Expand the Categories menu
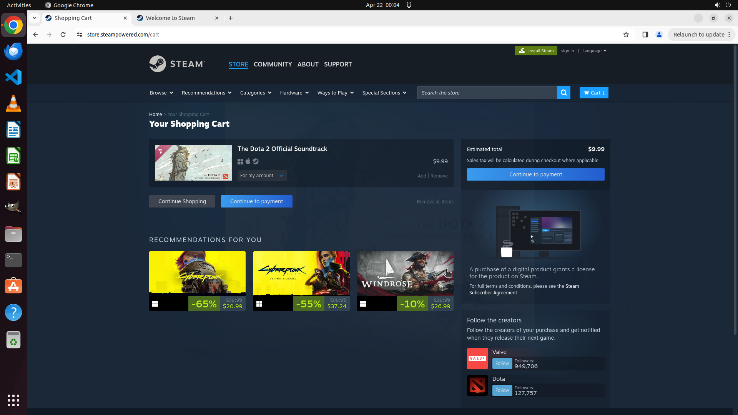The width and height of the screenshot is (738, 415). click(255, 93)
